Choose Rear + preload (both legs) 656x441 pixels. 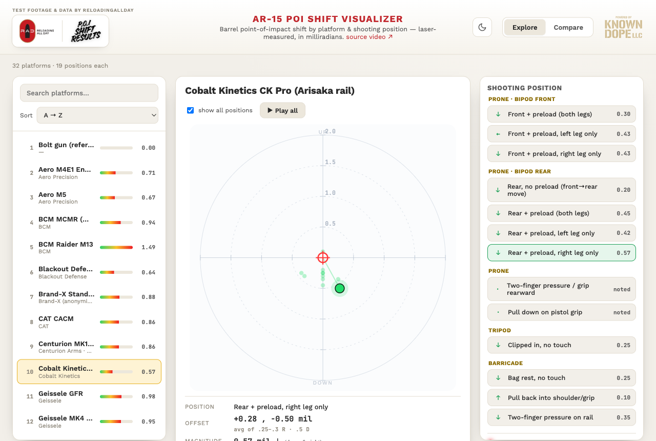(x=562, y=213)
